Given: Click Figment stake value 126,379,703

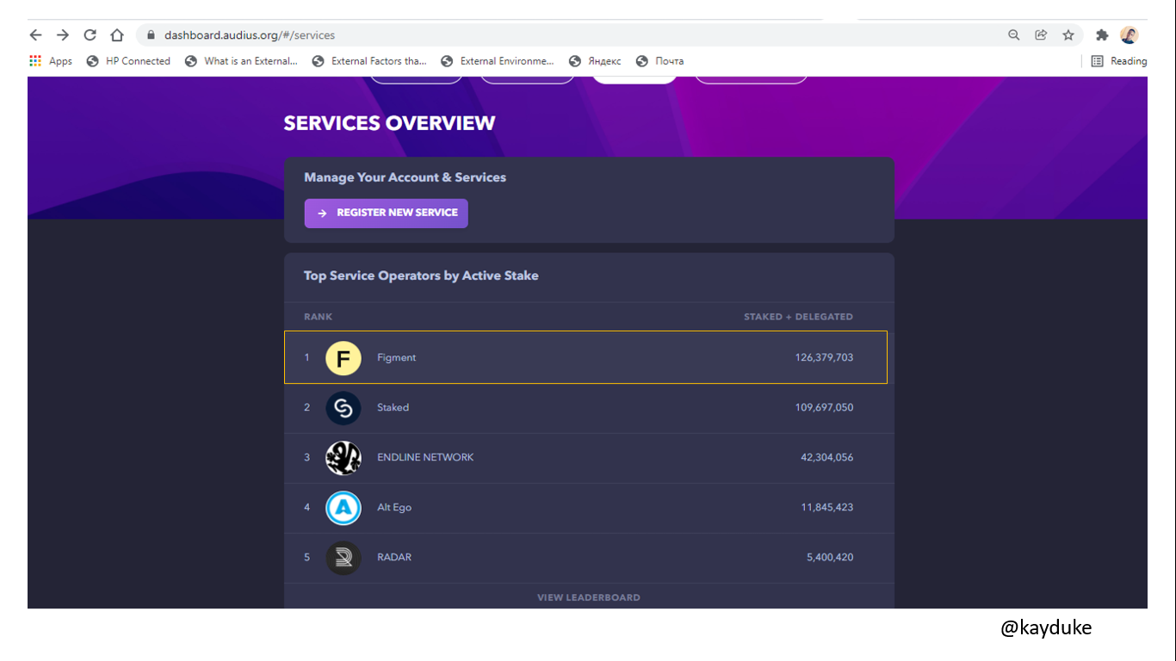Looking at the screenshot, I should coord(824,358).
